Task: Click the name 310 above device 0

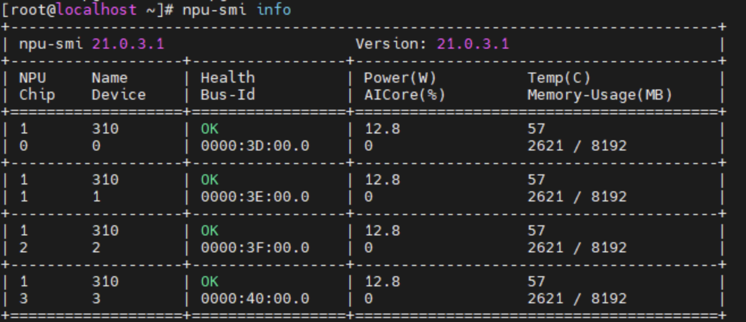Action: [x=105, y=129]
